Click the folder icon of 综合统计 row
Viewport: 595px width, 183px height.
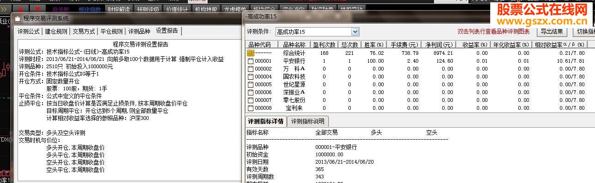251,53
